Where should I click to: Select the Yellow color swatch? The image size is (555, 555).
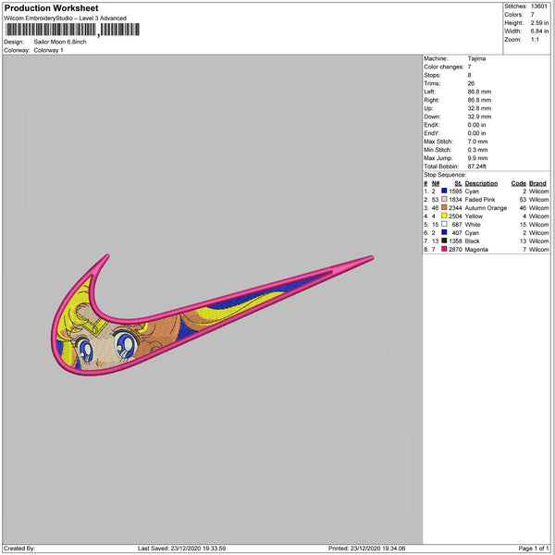point(444,216)
